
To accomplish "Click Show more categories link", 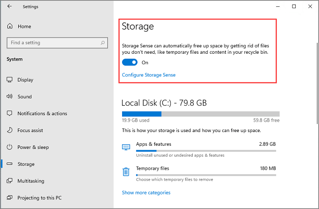I will click(x=146, y=193).
